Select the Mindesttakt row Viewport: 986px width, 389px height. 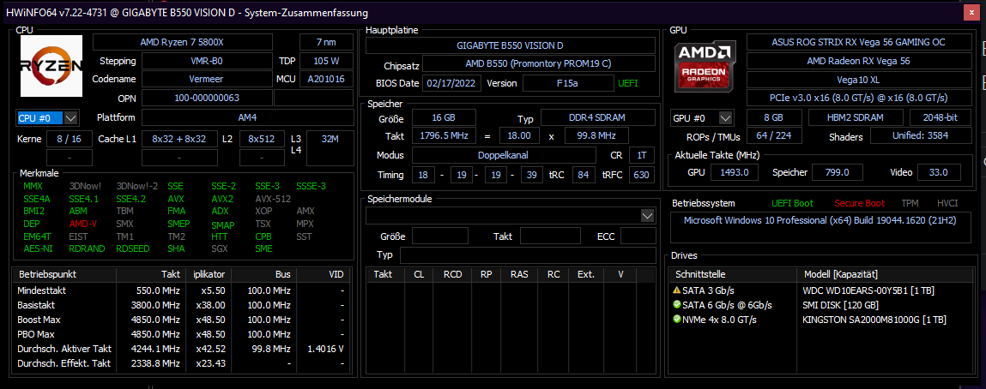181,290
